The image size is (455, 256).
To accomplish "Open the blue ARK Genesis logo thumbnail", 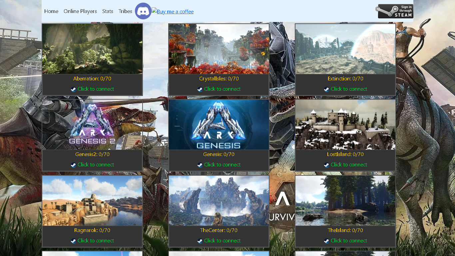I will click(x=219, y=124).
